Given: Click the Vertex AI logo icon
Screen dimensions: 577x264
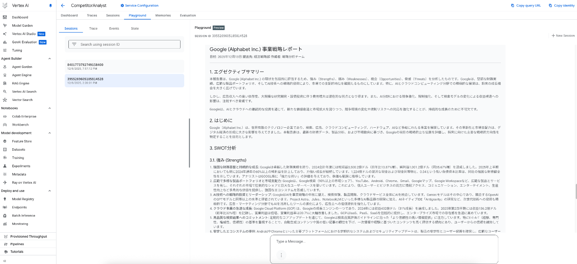Looking at the screenshot, I should [5, 6].
